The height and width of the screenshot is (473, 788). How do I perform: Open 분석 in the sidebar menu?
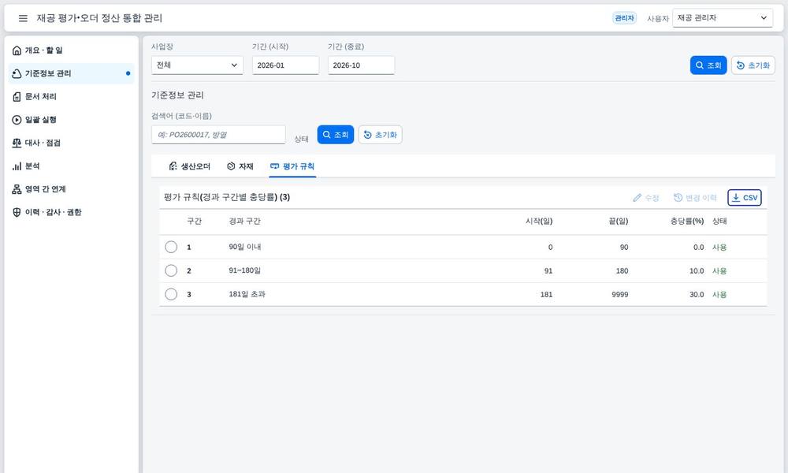pyautogui.click(x=72, y=166)
